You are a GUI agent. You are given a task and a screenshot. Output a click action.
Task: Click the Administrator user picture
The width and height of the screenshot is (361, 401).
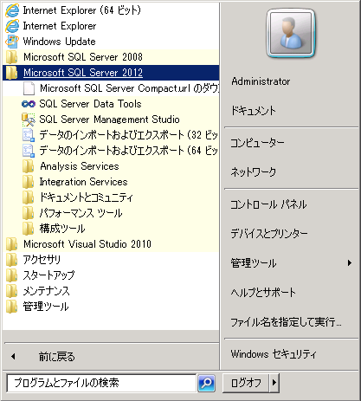(x=291, y=33)
